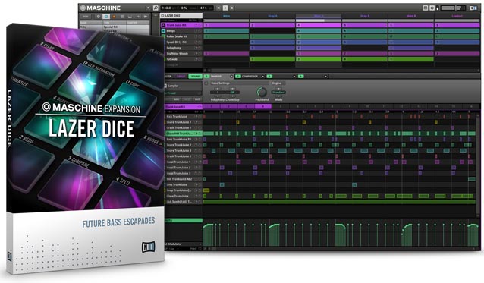Select the Intro scene column header
484x283 pixels.
click(x=226, y=16)
